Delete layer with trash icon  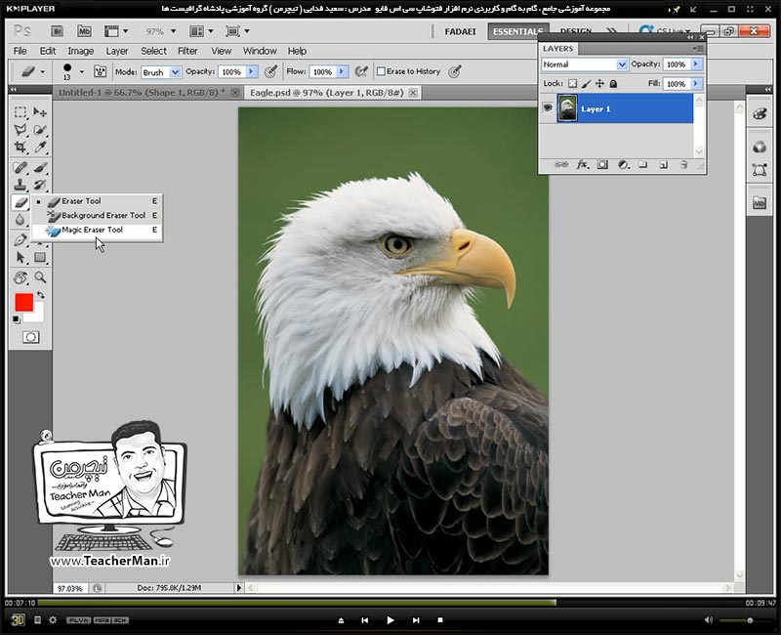[684, 164]
